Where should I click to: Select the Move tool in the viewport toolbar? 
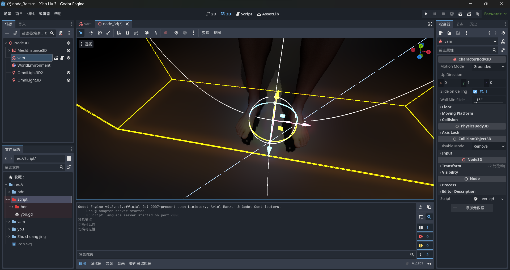[91, 33]
